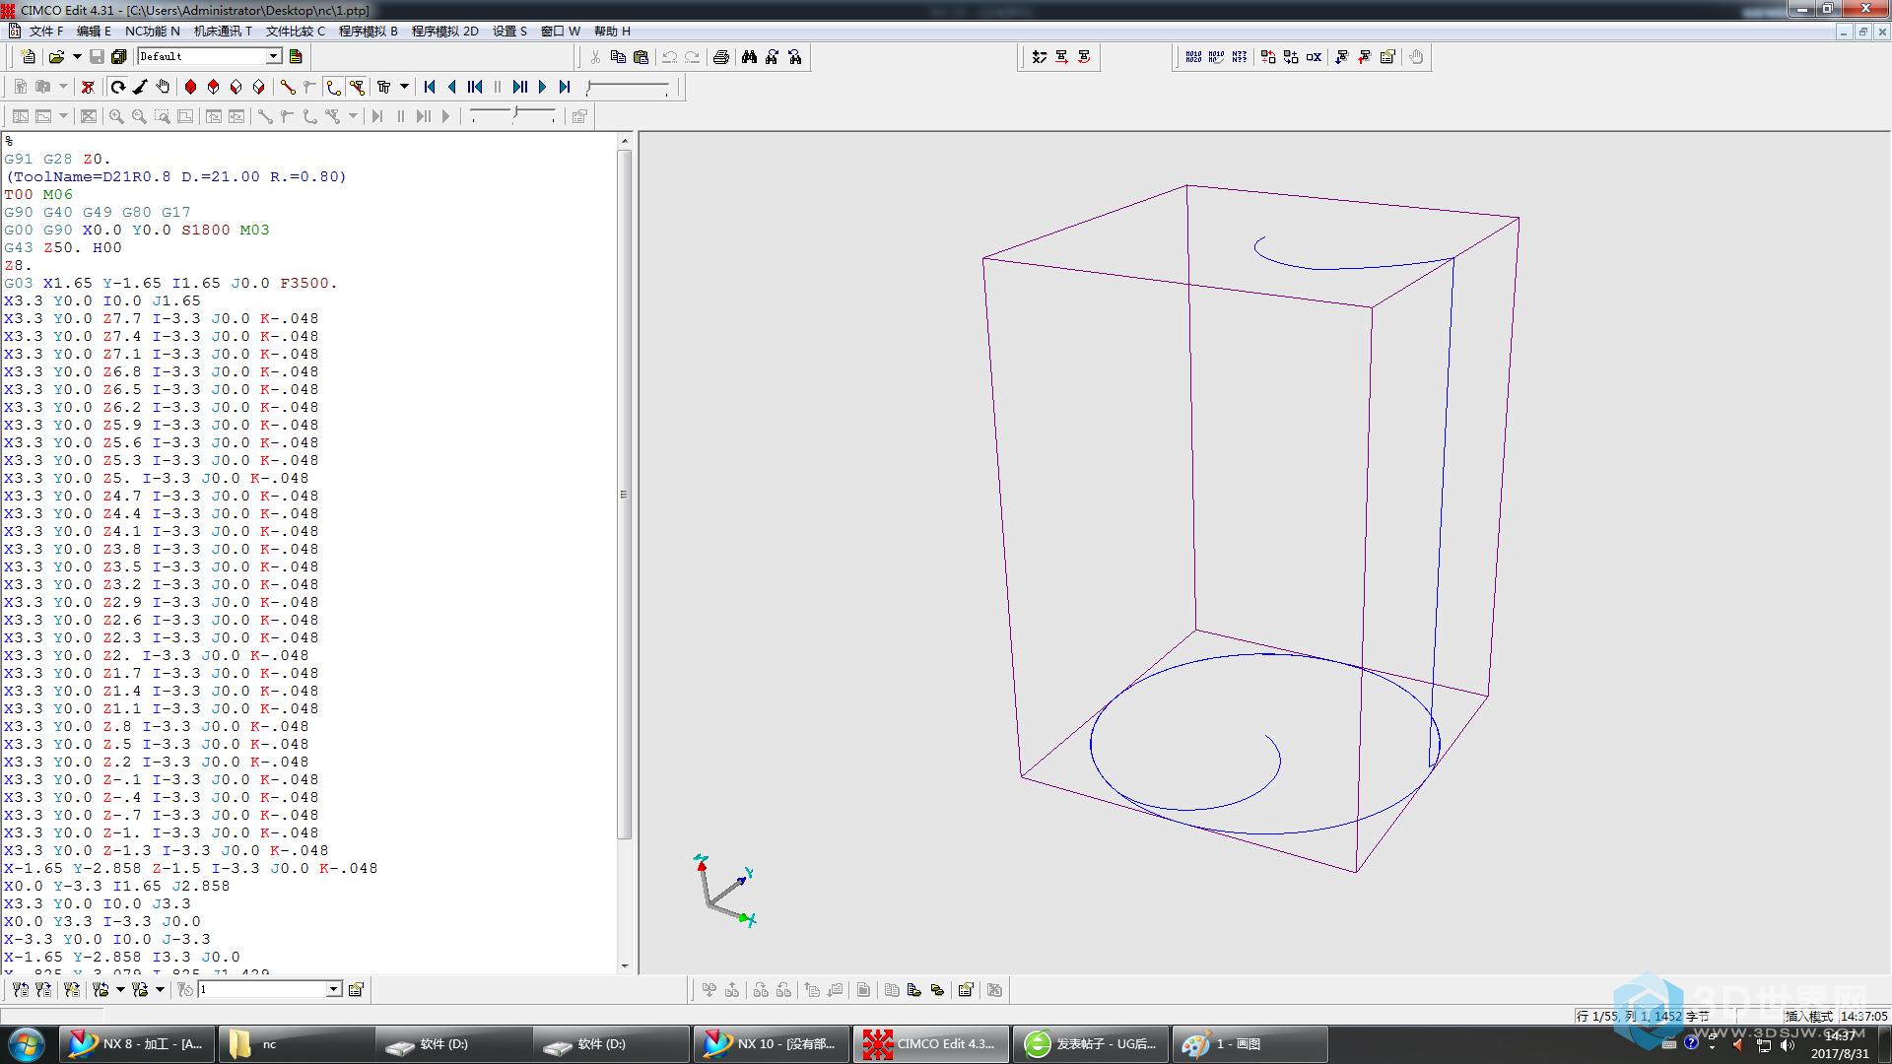Play the simulation in reverse
The image size is (1892, 1064).
point(452,87)
